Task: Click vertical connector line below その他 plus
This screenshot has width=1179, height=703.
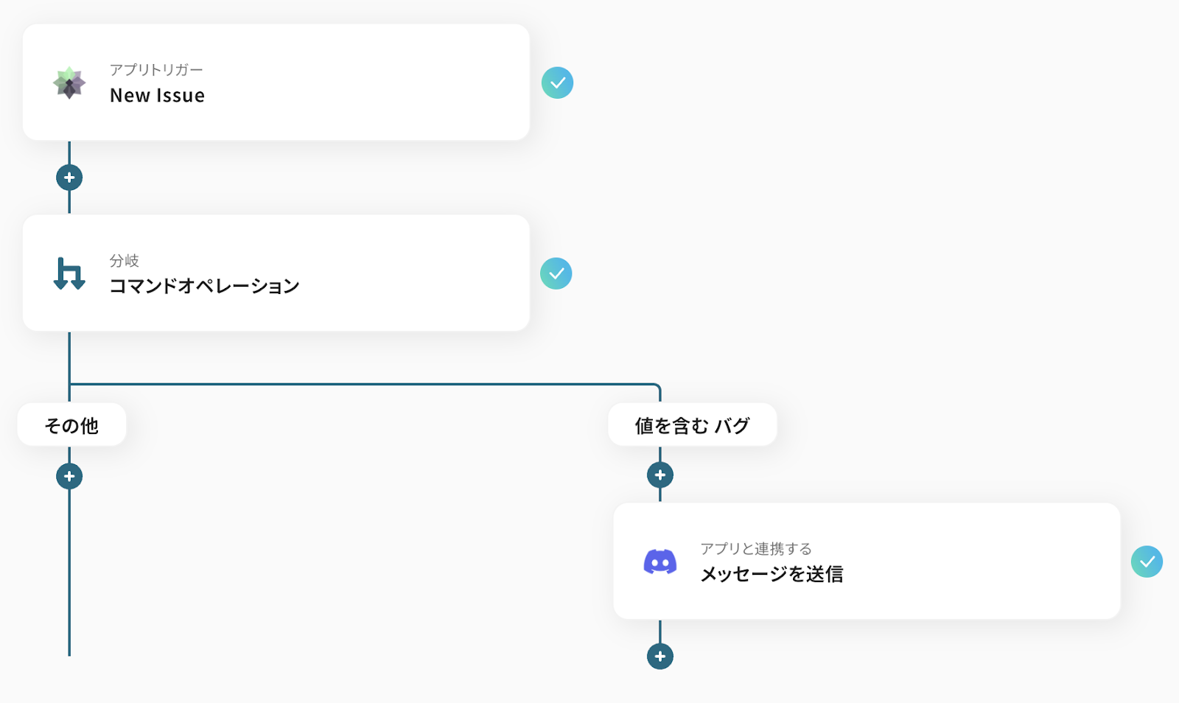Action: coord(69,573)
